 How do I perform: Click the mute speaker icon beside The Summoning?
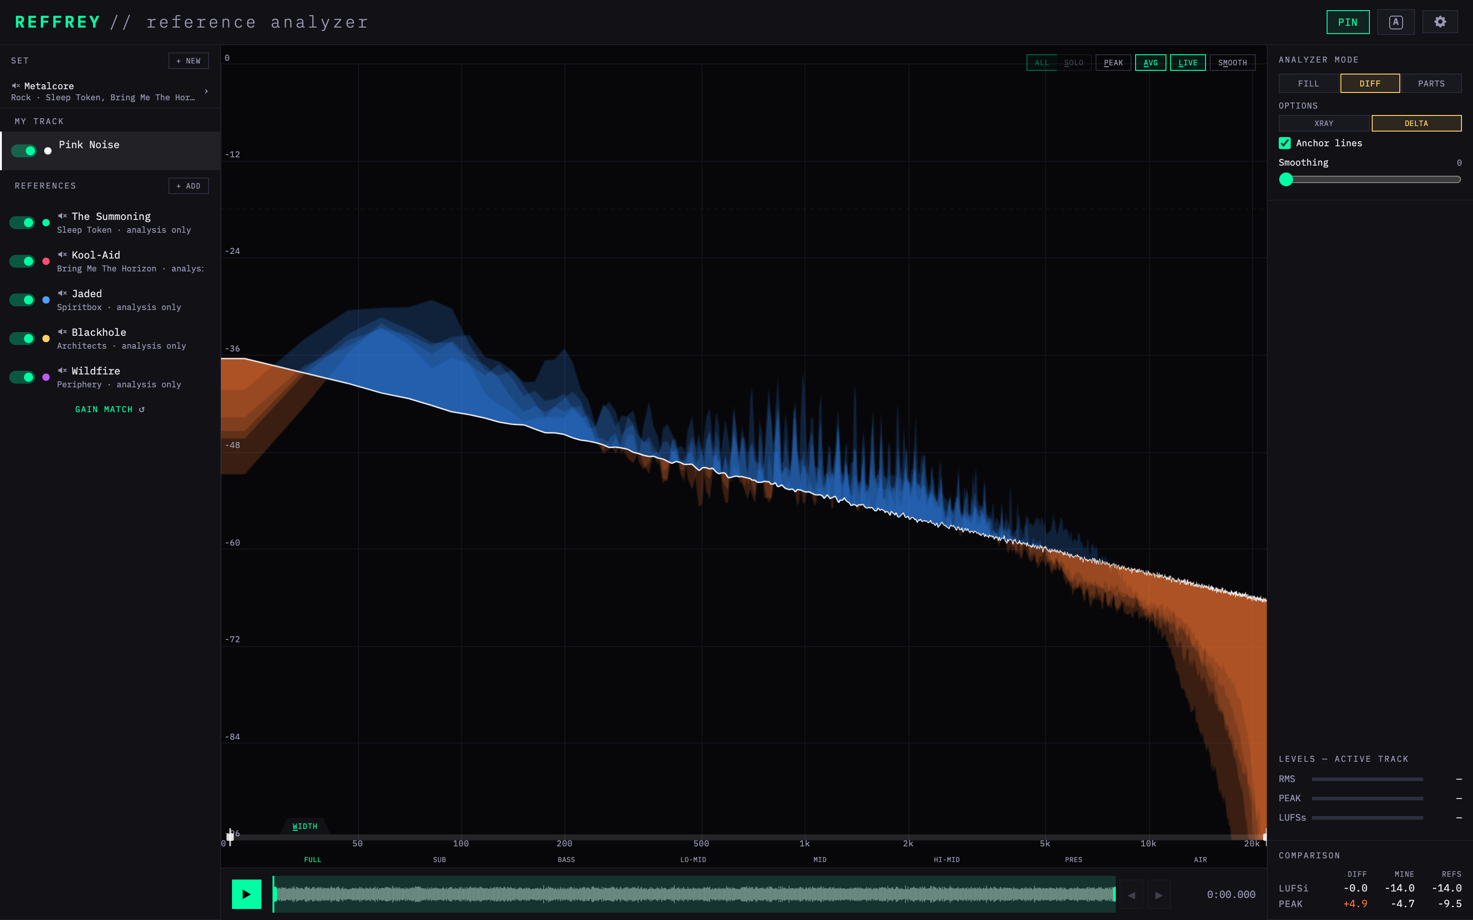[x=62, y=216]
